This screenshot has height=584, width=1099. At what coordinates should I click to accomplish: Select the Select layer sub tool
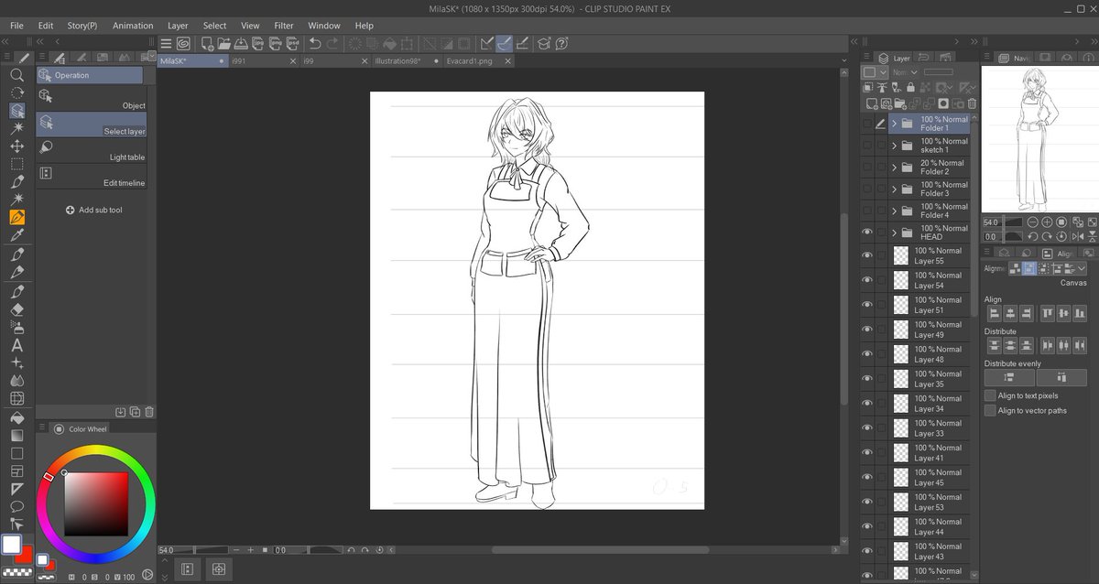click(x=92, y=124)
